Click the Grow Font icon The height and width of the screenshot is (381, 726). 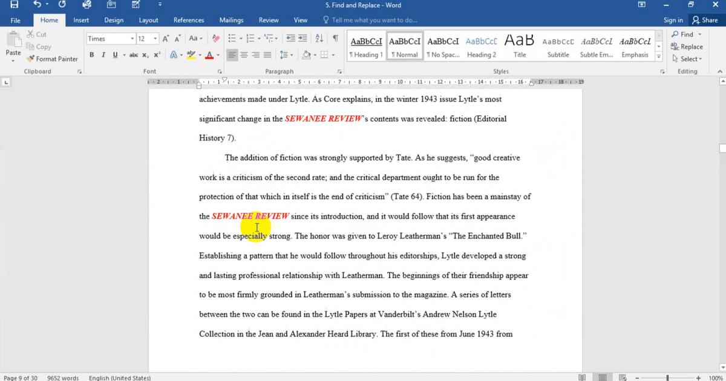pos(166,39)
